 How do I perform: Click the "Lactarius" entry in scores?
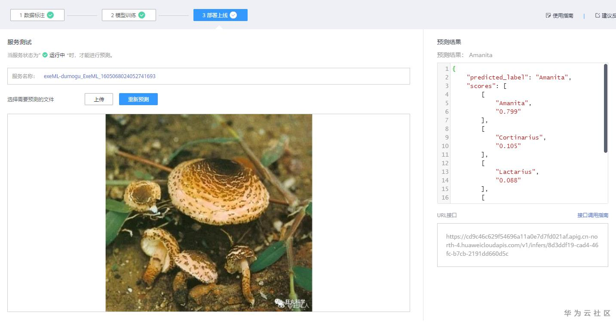517,172
